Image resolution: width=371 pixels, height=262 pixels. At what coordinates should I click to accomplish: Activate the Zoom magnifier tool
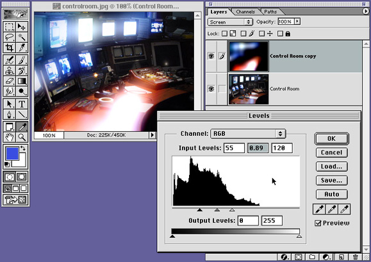[22, 137]
